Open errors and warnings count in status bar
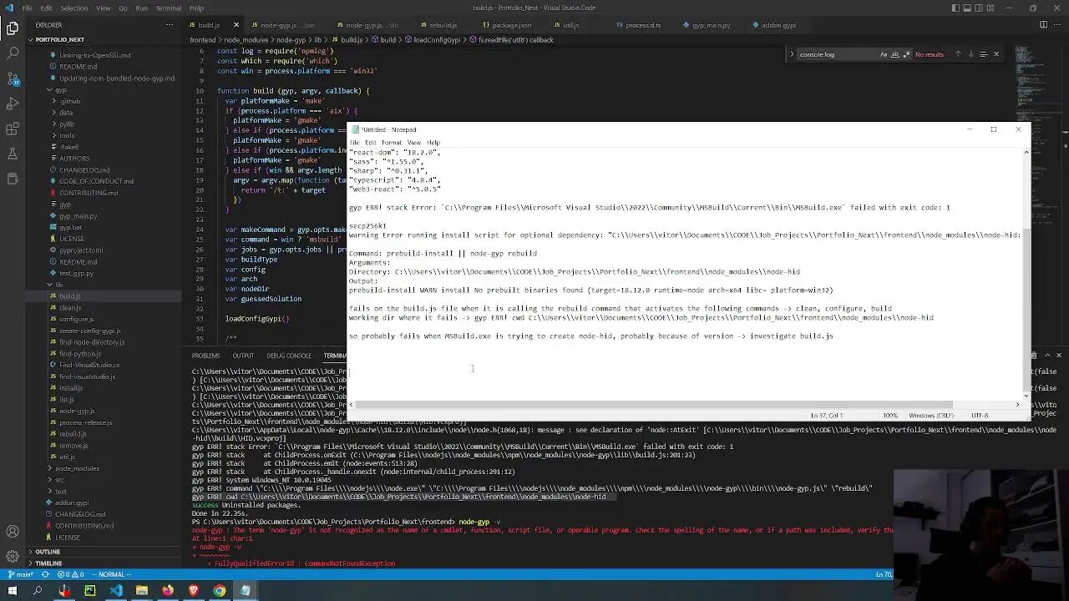This screenshot has width=1069, height=601. pos(70,574)
